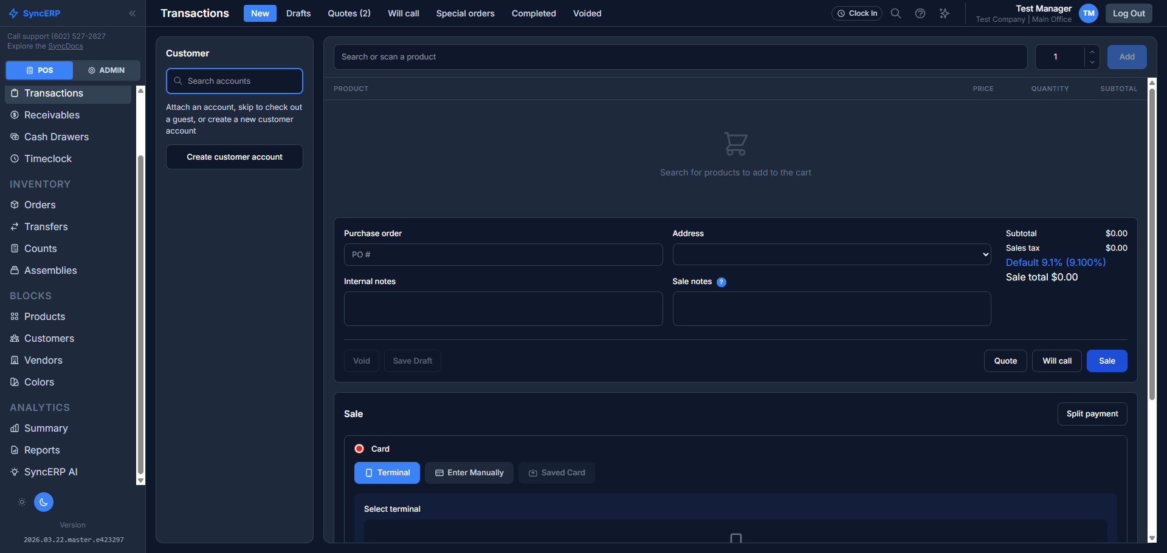Viewport: 1167px width, 553px height.
Task: Enable dark mode with the moon toggle
Action: point(43,502)
